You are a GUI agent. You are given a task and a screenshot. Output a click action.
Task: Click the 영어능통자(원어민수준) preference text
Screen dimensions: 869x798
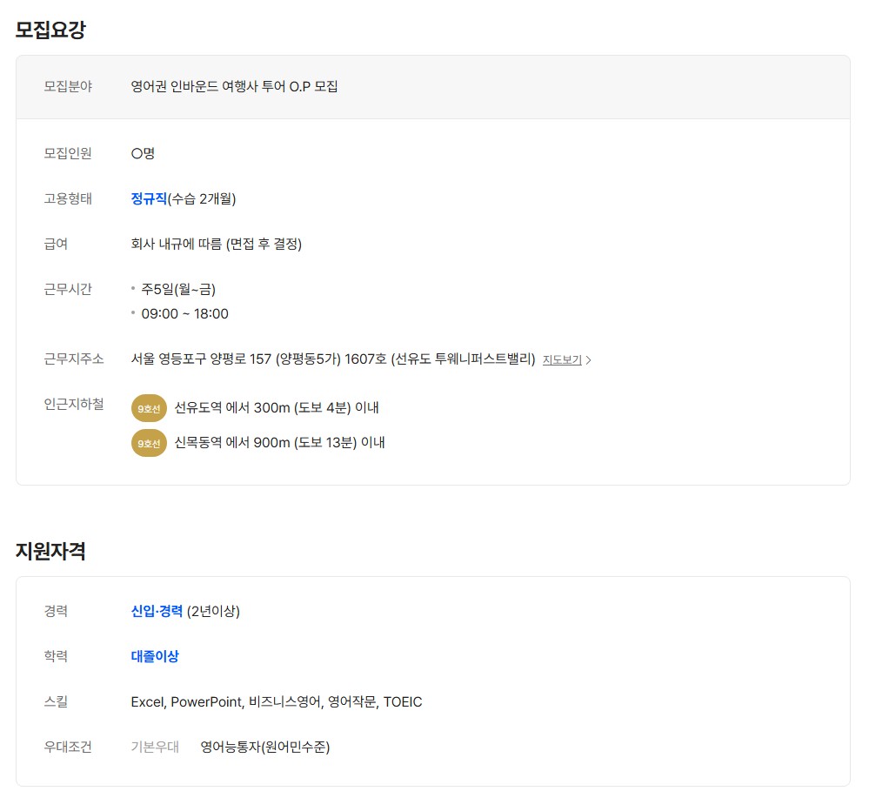265,747
